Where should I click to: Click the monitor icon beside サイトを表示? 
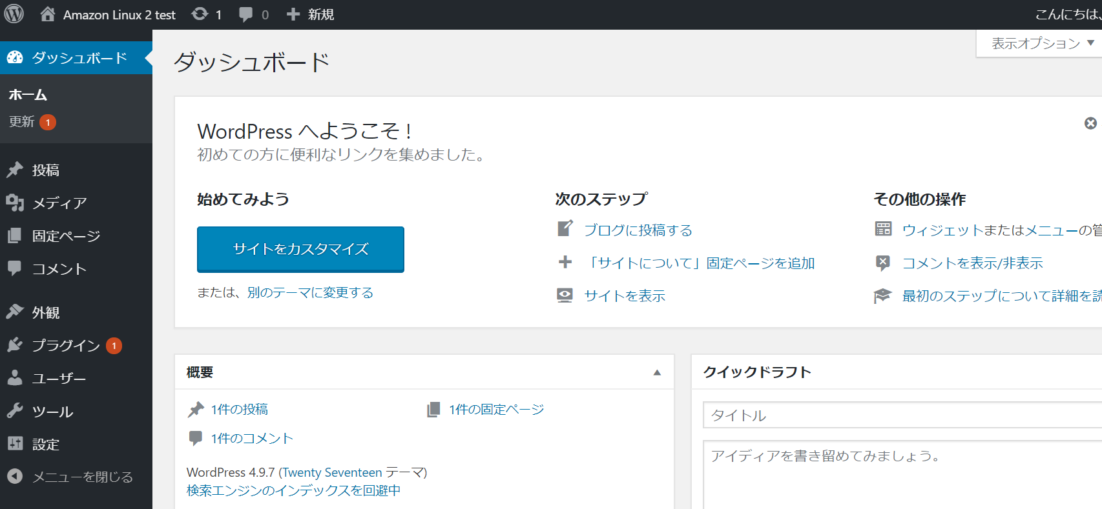coord(565,295)
